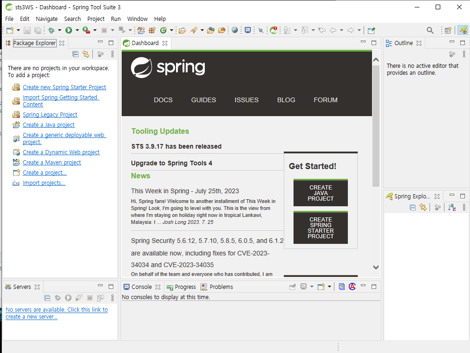Maximize the Package Explorer view

[x=111, y=43]
